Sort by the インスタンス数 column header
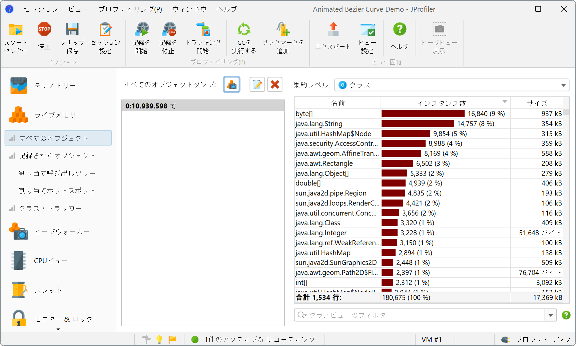This screenshot has width=576, height=346. [446, 103]
